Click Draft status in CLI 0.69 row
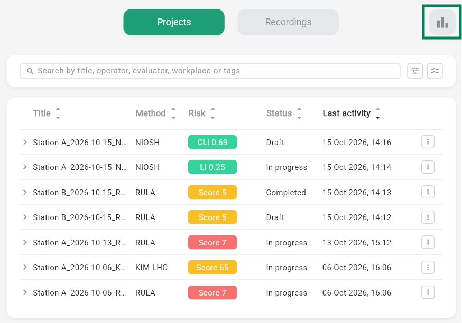This screenshot has width=462, height=323. (x=275, y=142)
